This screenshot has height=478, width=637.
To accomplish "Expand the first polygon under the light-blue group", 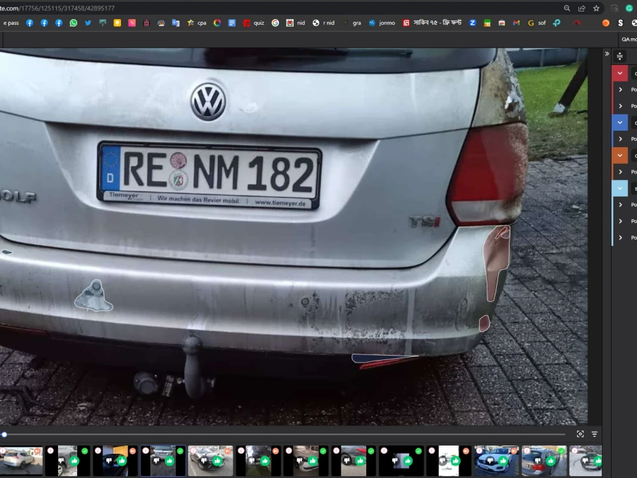I will (x=620, y=205).
